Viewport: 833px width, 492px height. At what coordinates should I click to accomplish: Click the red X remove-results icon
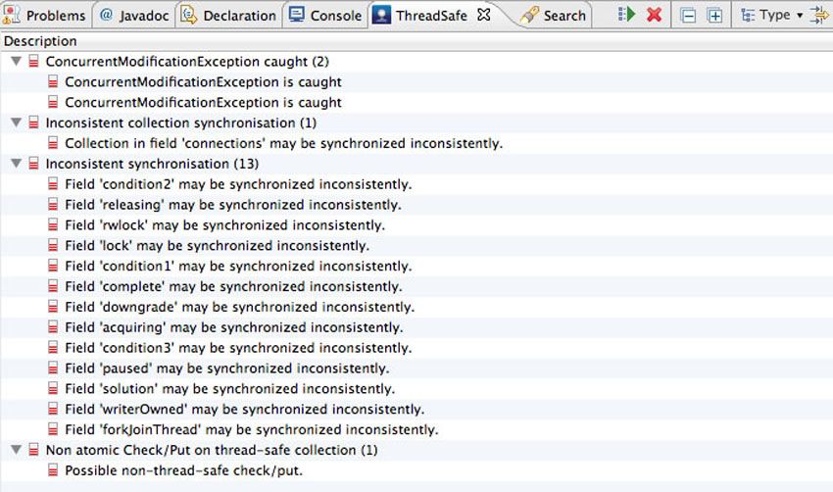(x=654, y=15)
